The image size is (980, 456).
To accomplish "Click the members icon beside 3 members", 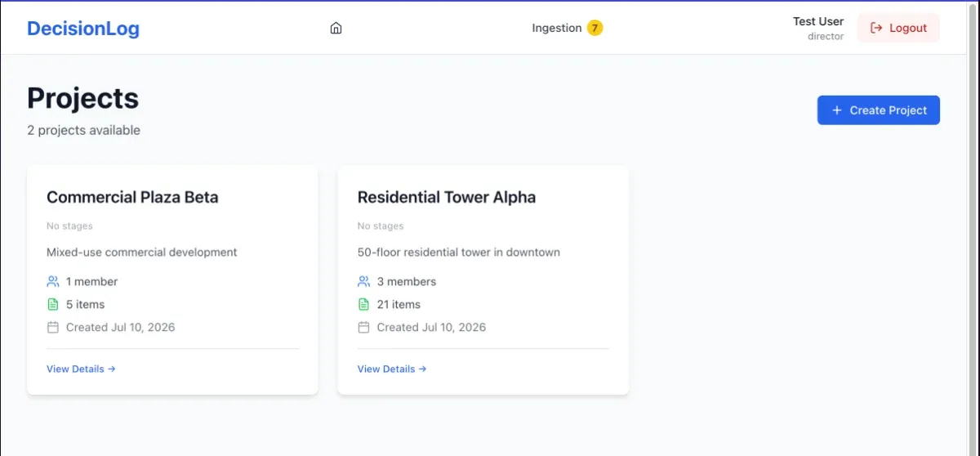I will point(364,281).
